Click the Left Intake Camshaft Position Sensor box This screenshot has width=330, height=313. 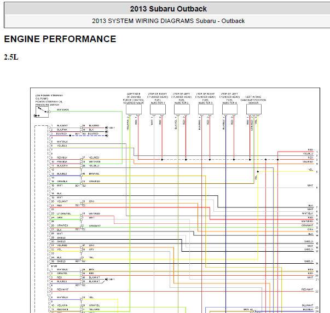[254, 109]
